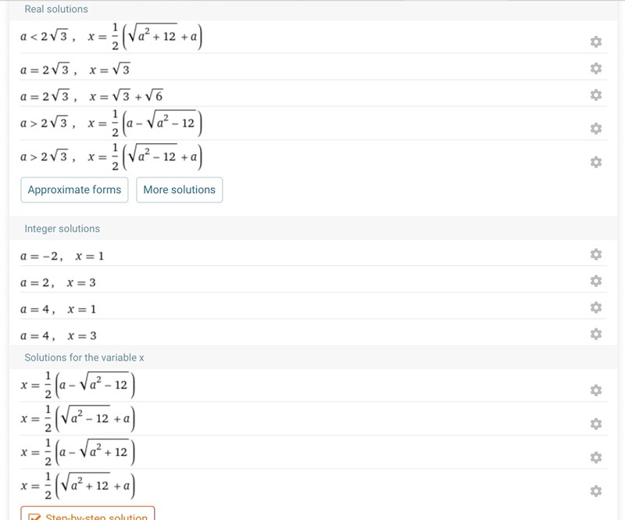
Task: Open gear options for a = 2√3, x = √3
Action: tap(596, 68)
